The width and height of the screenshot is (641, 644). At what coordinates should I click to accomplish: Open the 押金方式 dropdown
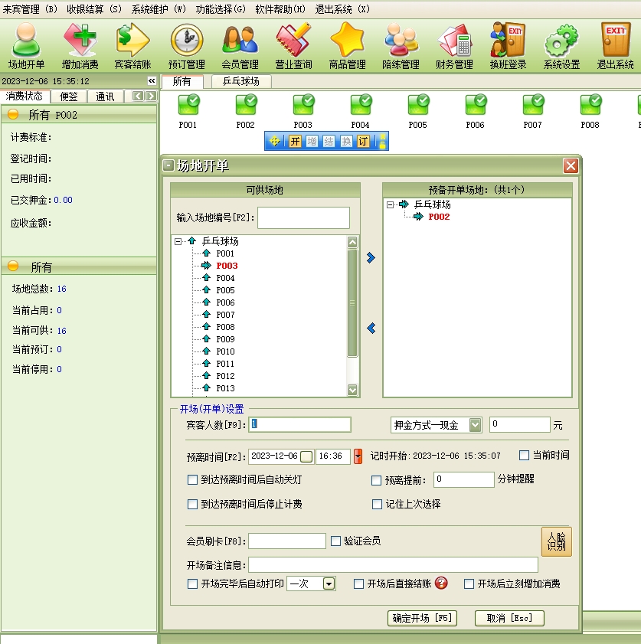[x=475, y=425]
